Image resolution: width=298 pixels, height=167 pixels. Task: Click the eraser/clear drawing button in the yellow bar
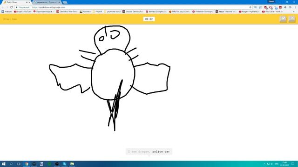point(283,19)
